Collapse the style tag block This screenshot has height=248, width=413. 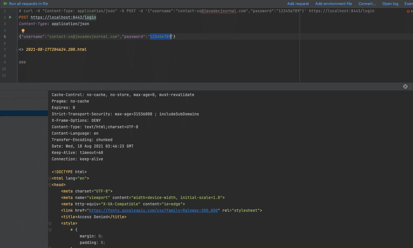50,223
